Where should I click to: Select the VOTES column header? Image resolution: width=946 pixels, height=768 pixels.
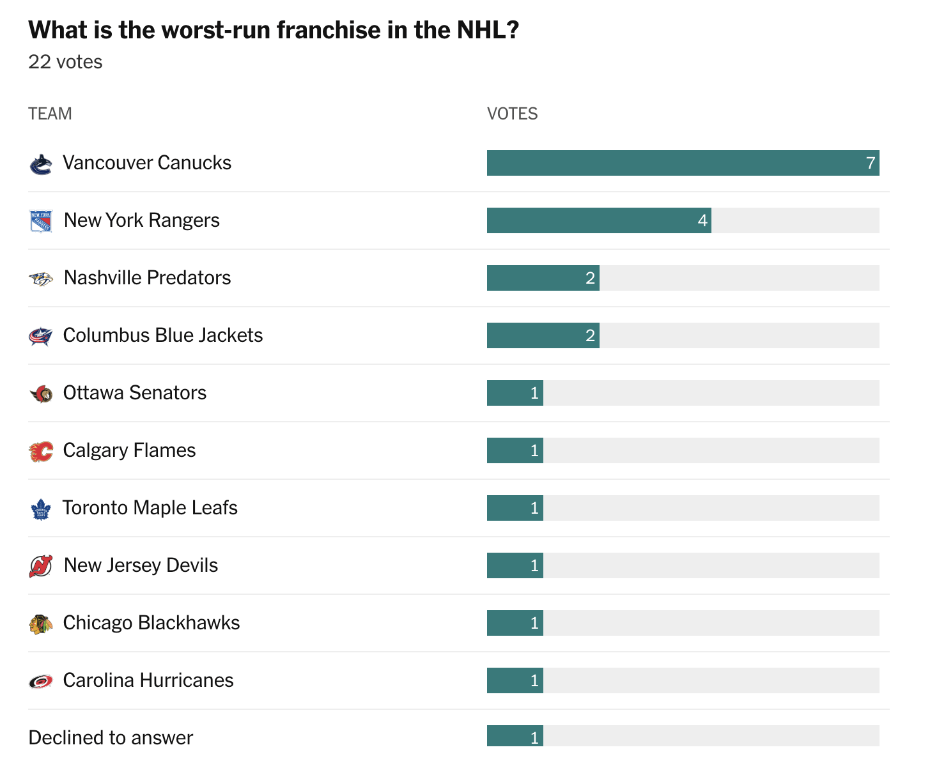click(x=512, y=114)
